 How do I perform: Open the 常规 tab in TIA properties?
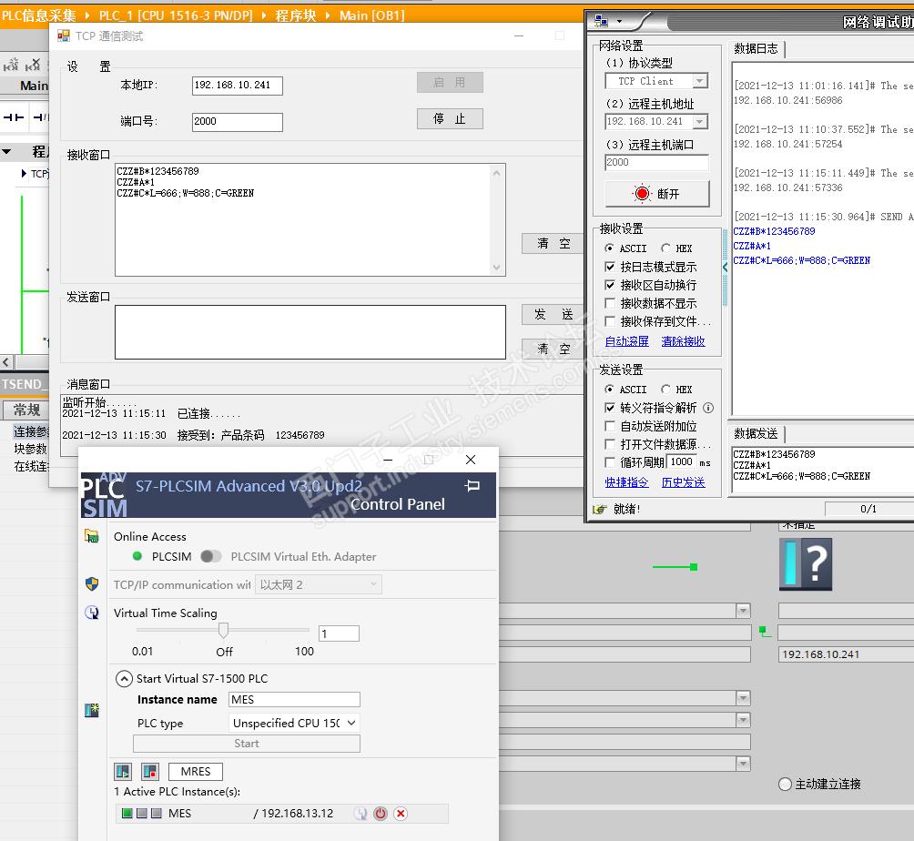pos(26,410)
